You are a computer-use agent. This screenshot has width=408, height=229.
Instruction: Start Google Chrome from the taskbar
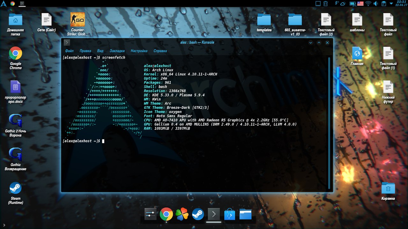[166, 214]
